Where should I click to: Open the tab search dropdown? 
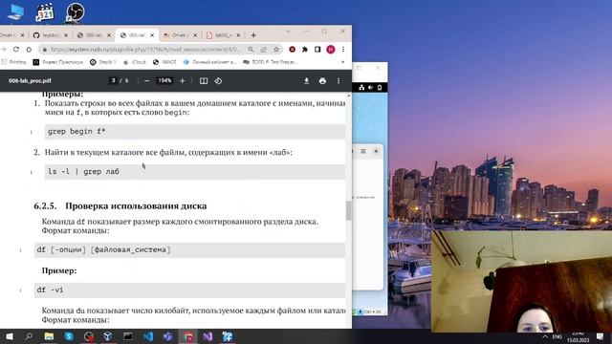click(288, 32)
